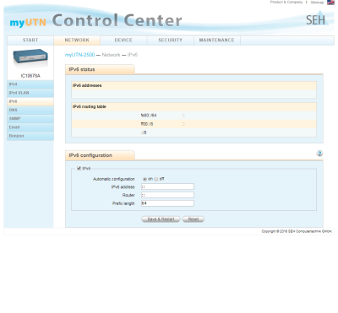Open the Product & Company link
The height and width of the screenshot is (313, 338).
[x=286, y=3]
